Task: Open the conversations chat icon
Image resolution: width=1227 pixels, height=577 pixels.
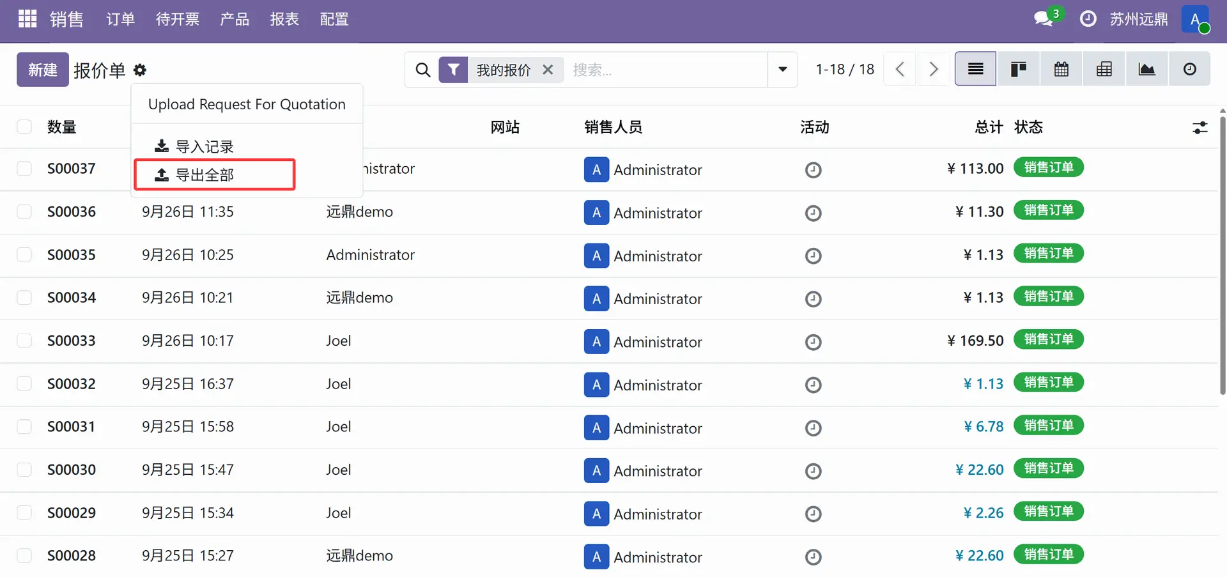Action: [1044, 19]
